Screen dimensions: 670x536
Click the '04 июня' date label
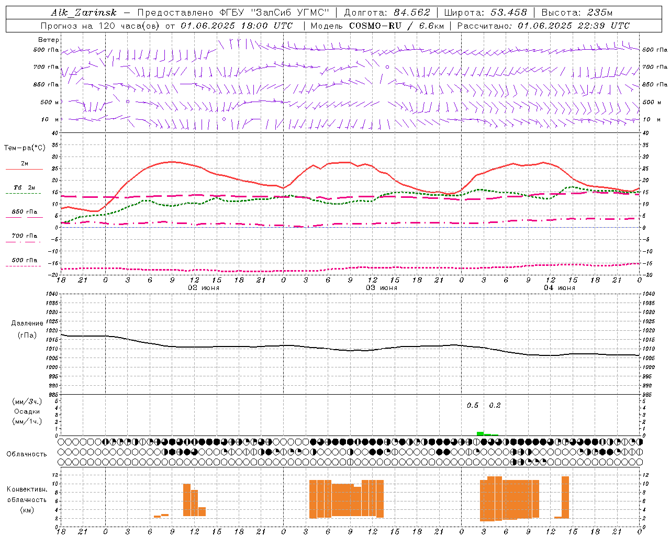click(560, 288)
